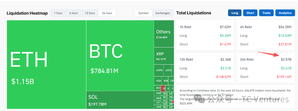Click the 12h Long value $2.21B
This screenshot has width=298, height=111.
click(x=226, y=68)
